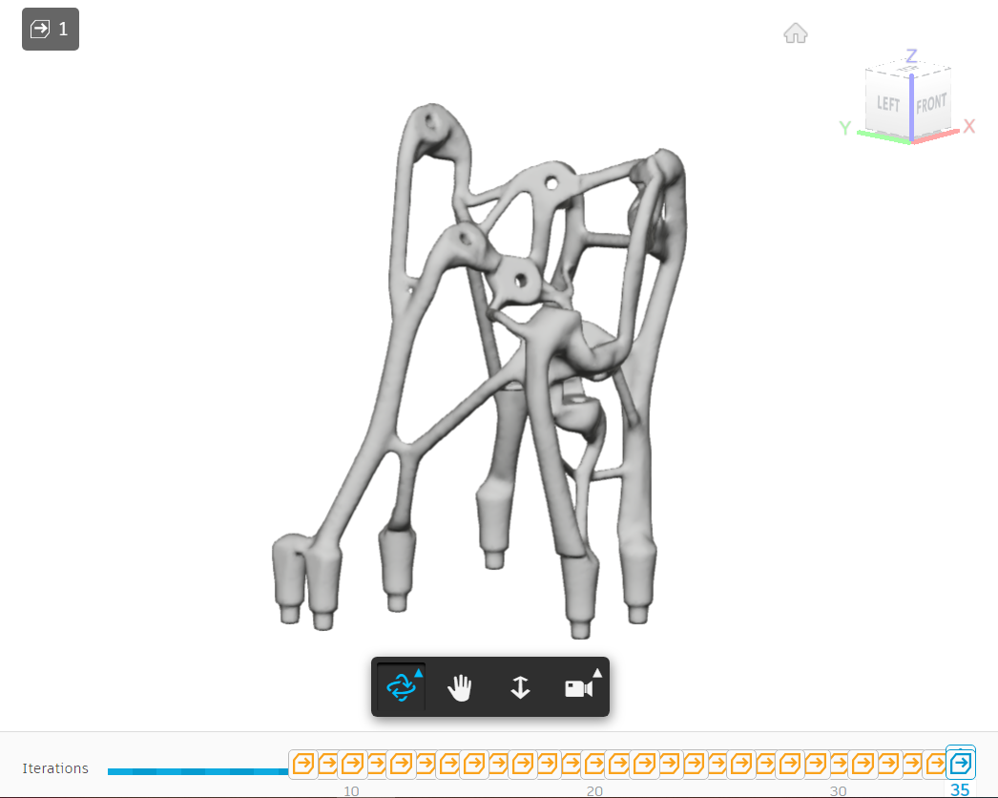Click the iteration 1 badge top-left
The height and width of the screenshot is (798, 998).
point(50,29)
